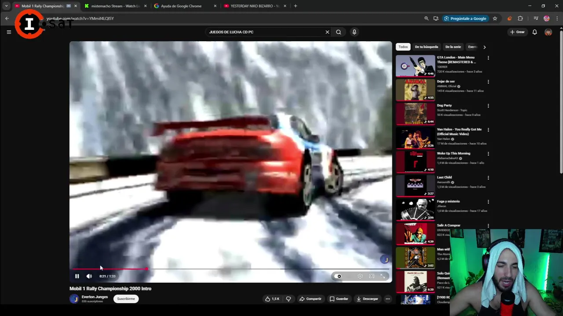Open options for GTA London video
The image size is (563, 316).
coord(488,58)
